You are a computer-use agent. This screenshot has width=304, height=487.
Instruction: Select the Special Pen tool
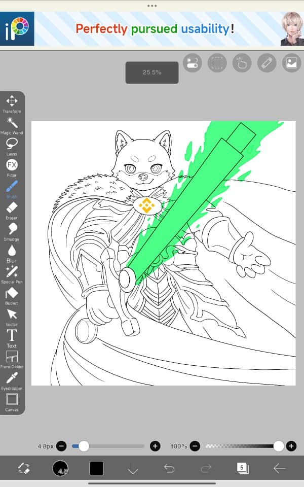pyautogui.click(x=12, y=274)
